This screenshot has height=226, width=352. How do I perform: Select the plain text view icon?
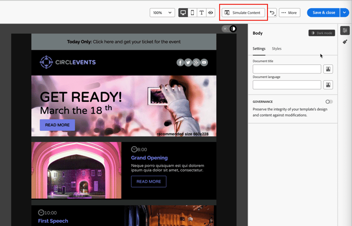click(202, 13)
